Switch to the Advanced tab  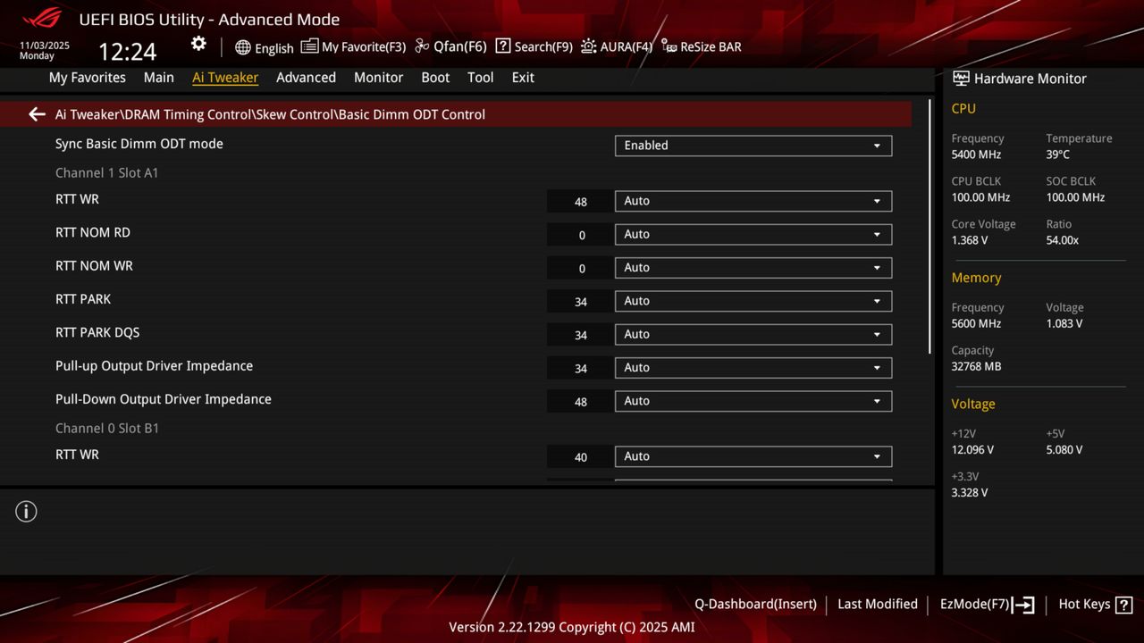coord(306,78)
